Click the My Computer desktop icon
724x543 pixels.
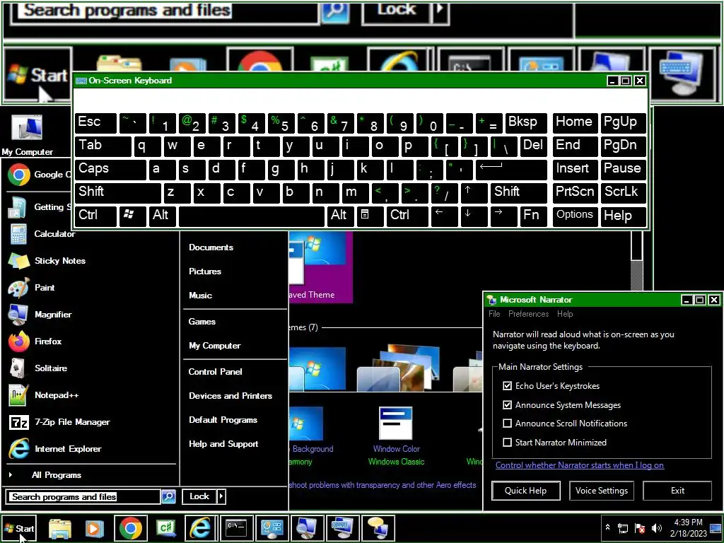(27, 134)
